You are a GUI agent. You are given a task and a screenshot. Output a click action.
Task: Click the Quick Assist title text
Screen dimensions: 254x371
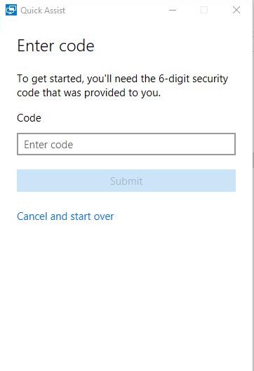point(43,11)
